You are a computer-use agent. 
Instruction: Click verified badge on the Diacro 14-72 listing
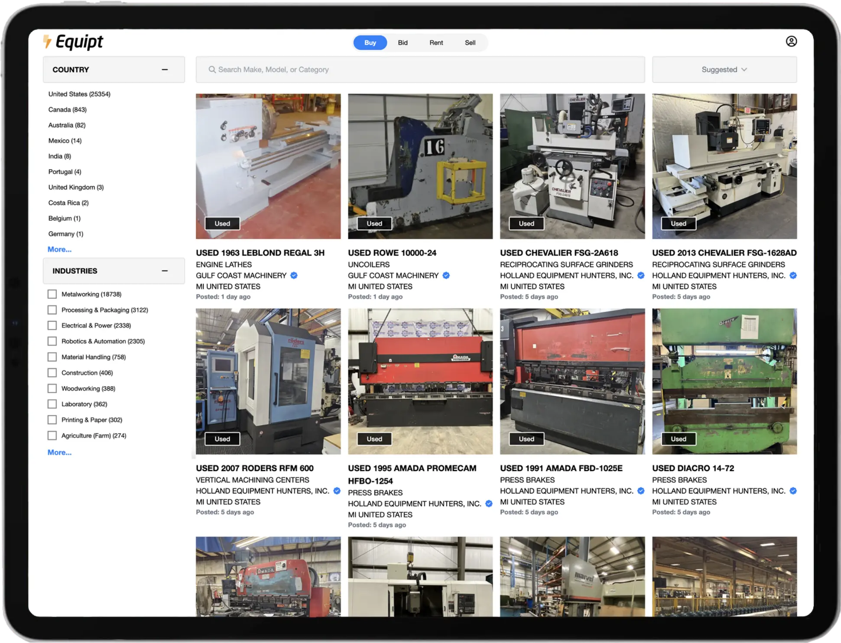[x=793, y=491]
